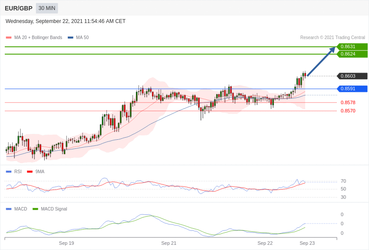Toggle the MA 20 + Bollinger Bands legend label
This screenshot has width=369, height=250.
click(38, 38)
